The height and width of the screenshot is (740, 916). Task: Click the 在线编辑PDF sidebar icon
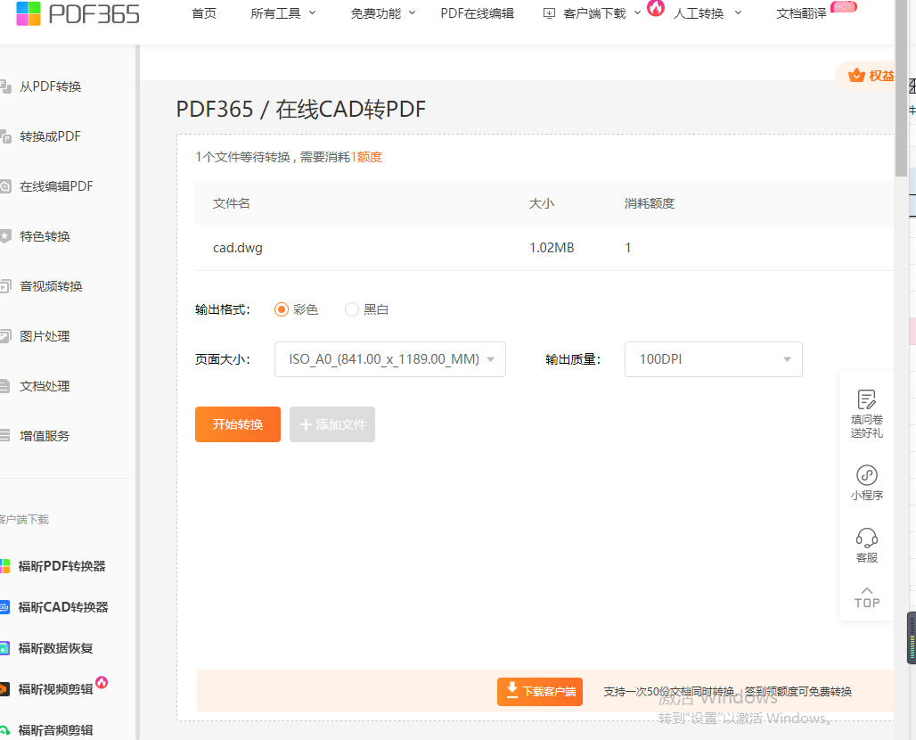click(x=5, y=186)
